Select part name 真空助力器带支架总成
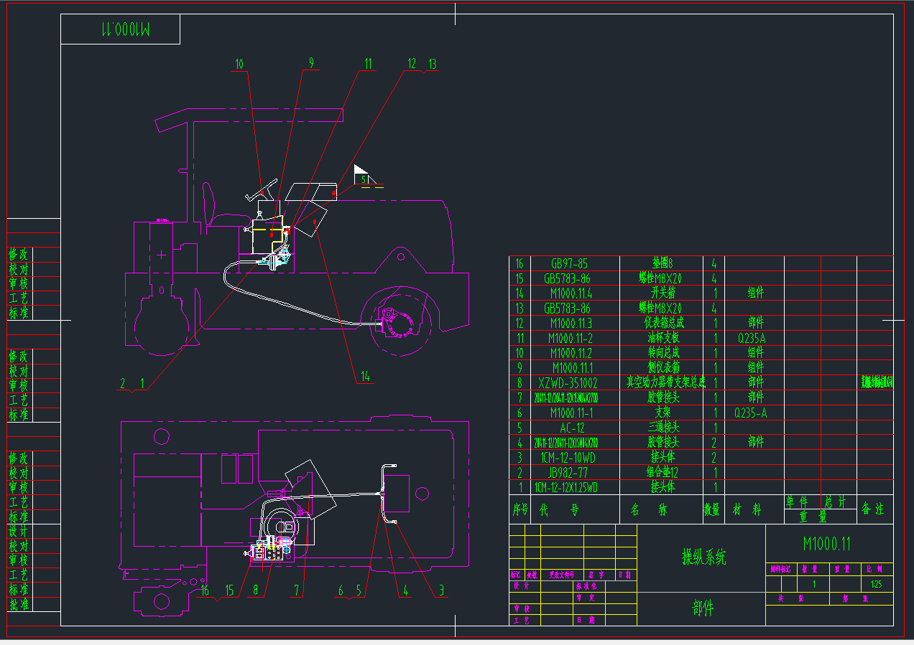 tap(665, 383)
